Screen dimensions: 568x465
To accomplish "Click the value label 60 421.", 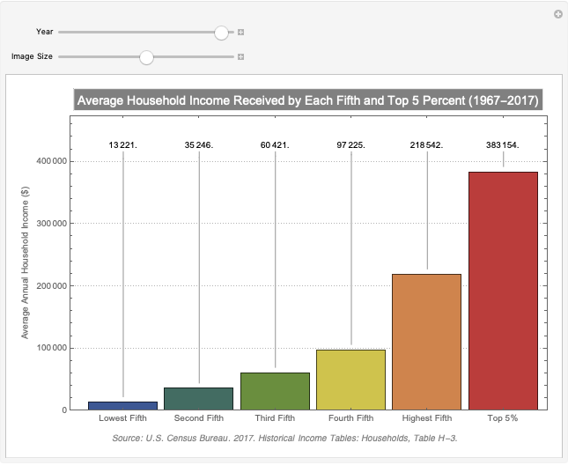I will point(275,145).
